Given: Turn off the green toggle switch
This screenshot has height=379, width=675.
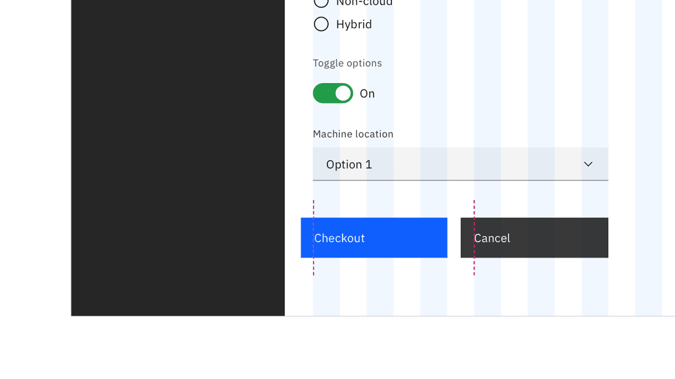Looking at the screenshot, I should tap(333, 94).
